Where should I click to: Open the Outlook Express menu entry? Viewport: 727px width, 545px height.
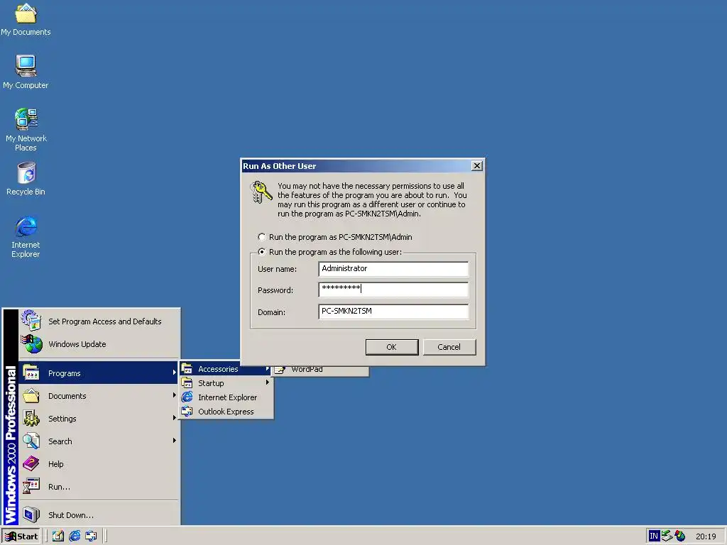226,412
